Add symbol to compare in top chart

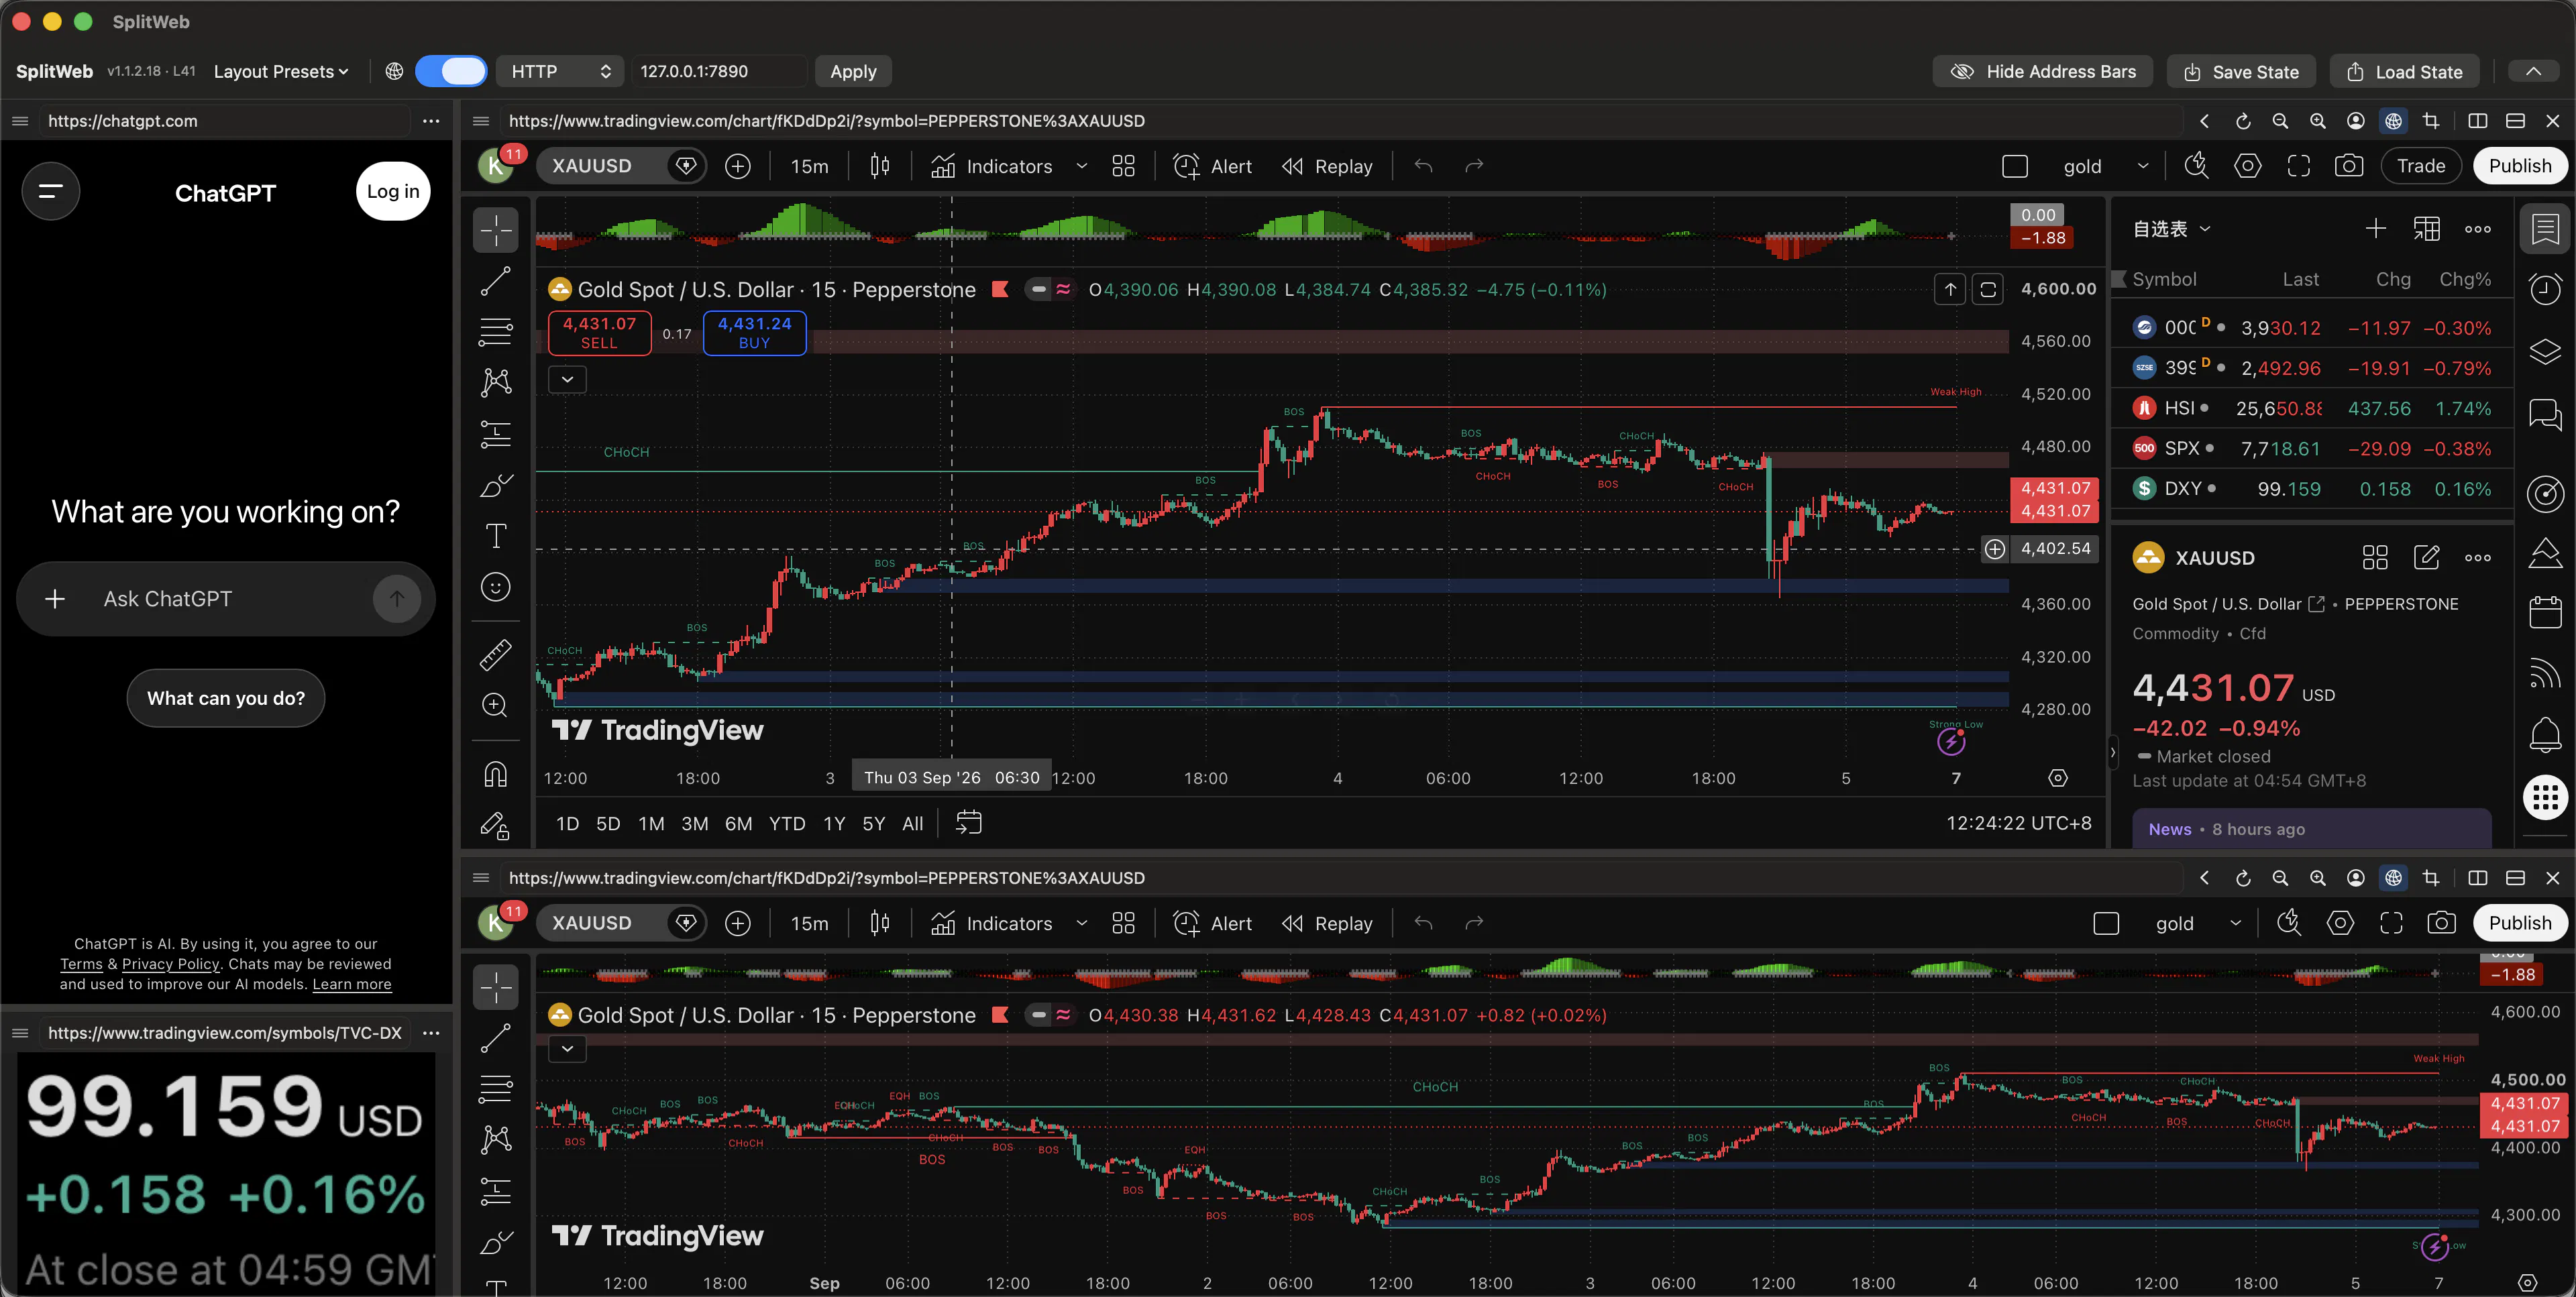(x=738, y=166)
